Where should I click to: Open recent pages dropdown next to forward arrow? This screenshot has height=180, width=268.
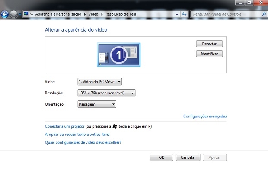[20, 14]
